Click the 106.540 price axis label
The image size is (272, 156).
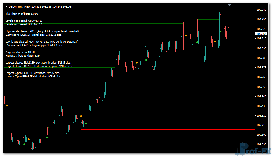pyautogui.click(x=262, y=10)
